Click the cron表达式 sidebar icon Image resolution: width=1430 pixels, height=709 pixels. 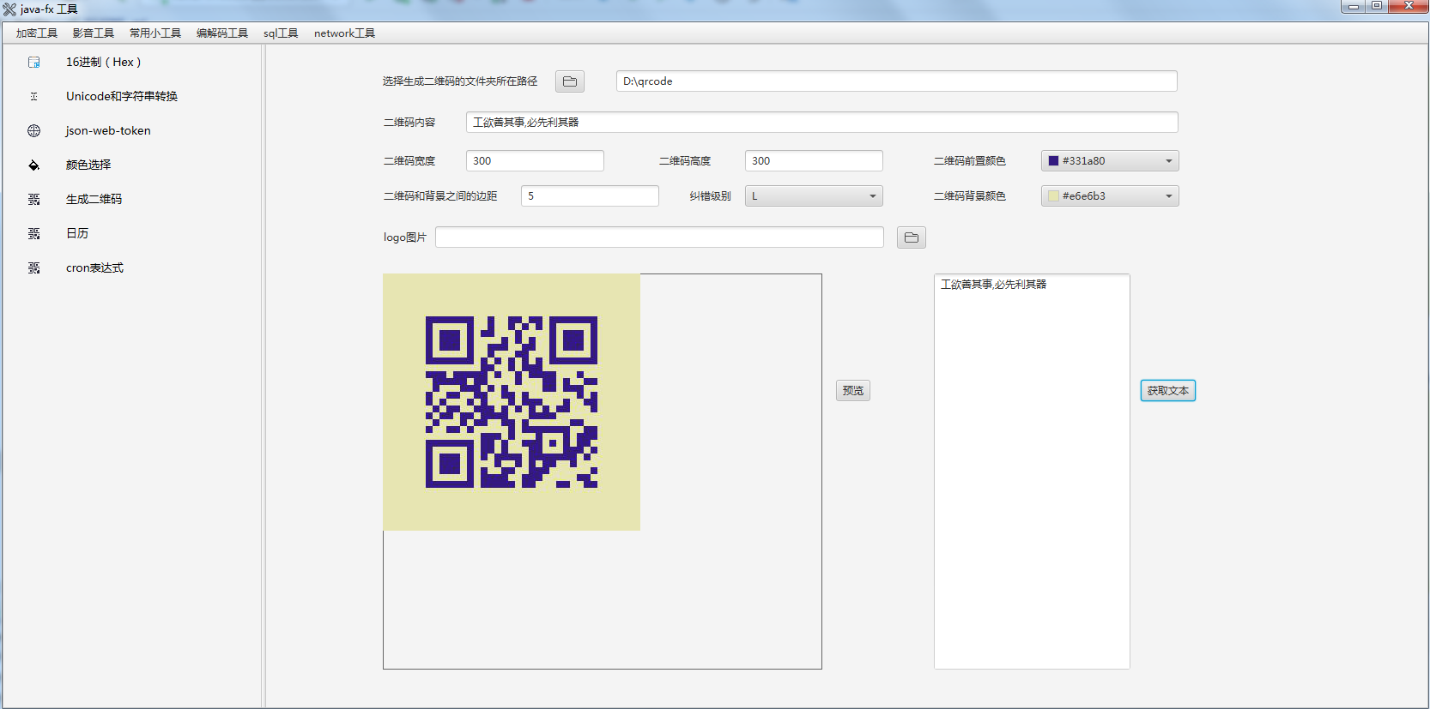point(34,268)
